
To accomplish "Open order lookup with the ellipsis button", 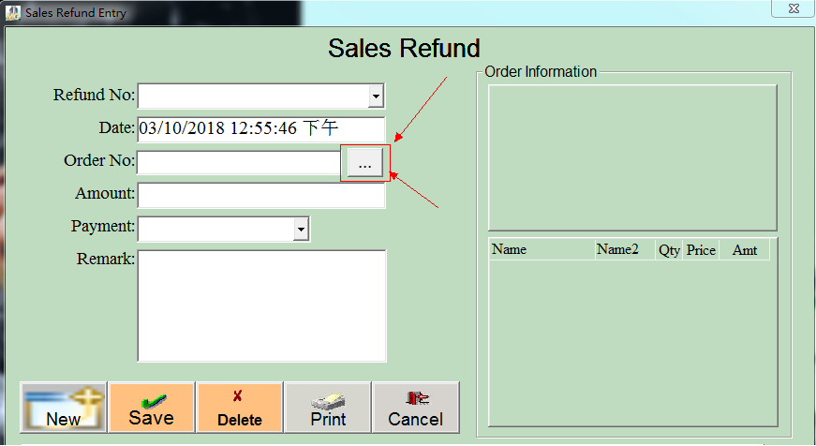I will [365, 163].
